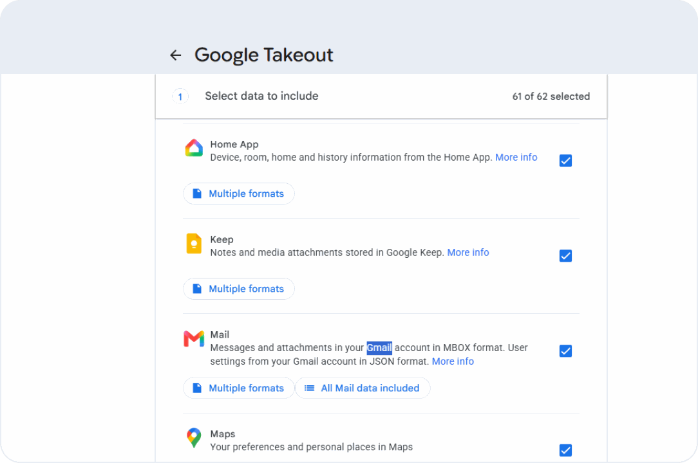Open Multiple formats for Mail

[x=239, y=388]
